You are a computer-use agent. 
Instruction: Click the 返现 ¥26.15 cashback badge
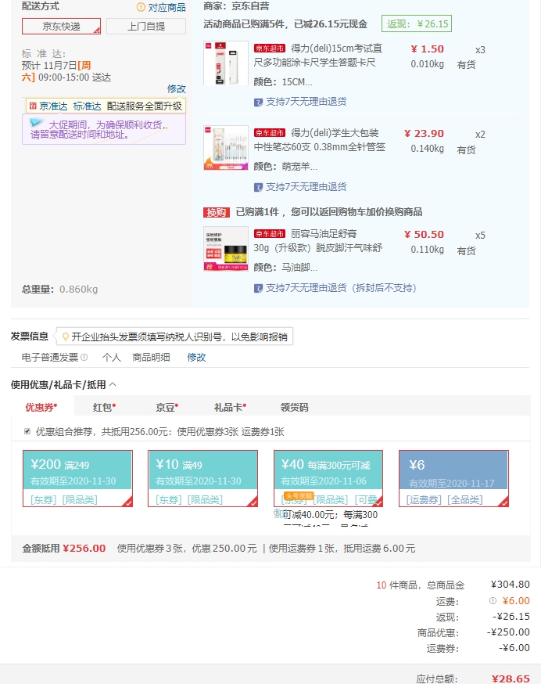click(x=417, y=23)
